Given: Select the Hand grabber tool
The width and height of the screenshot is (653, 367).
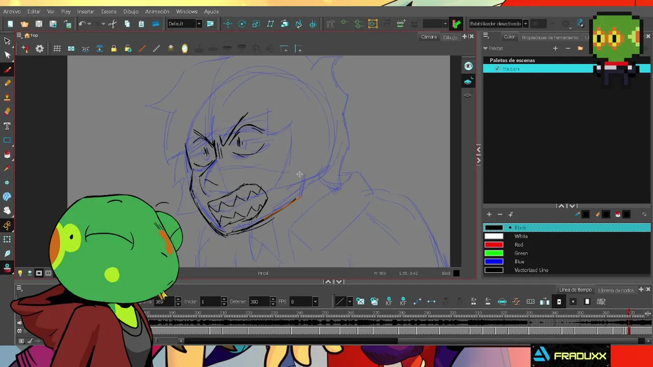Looking at the screenshot, I should click(x=7, y=211).
